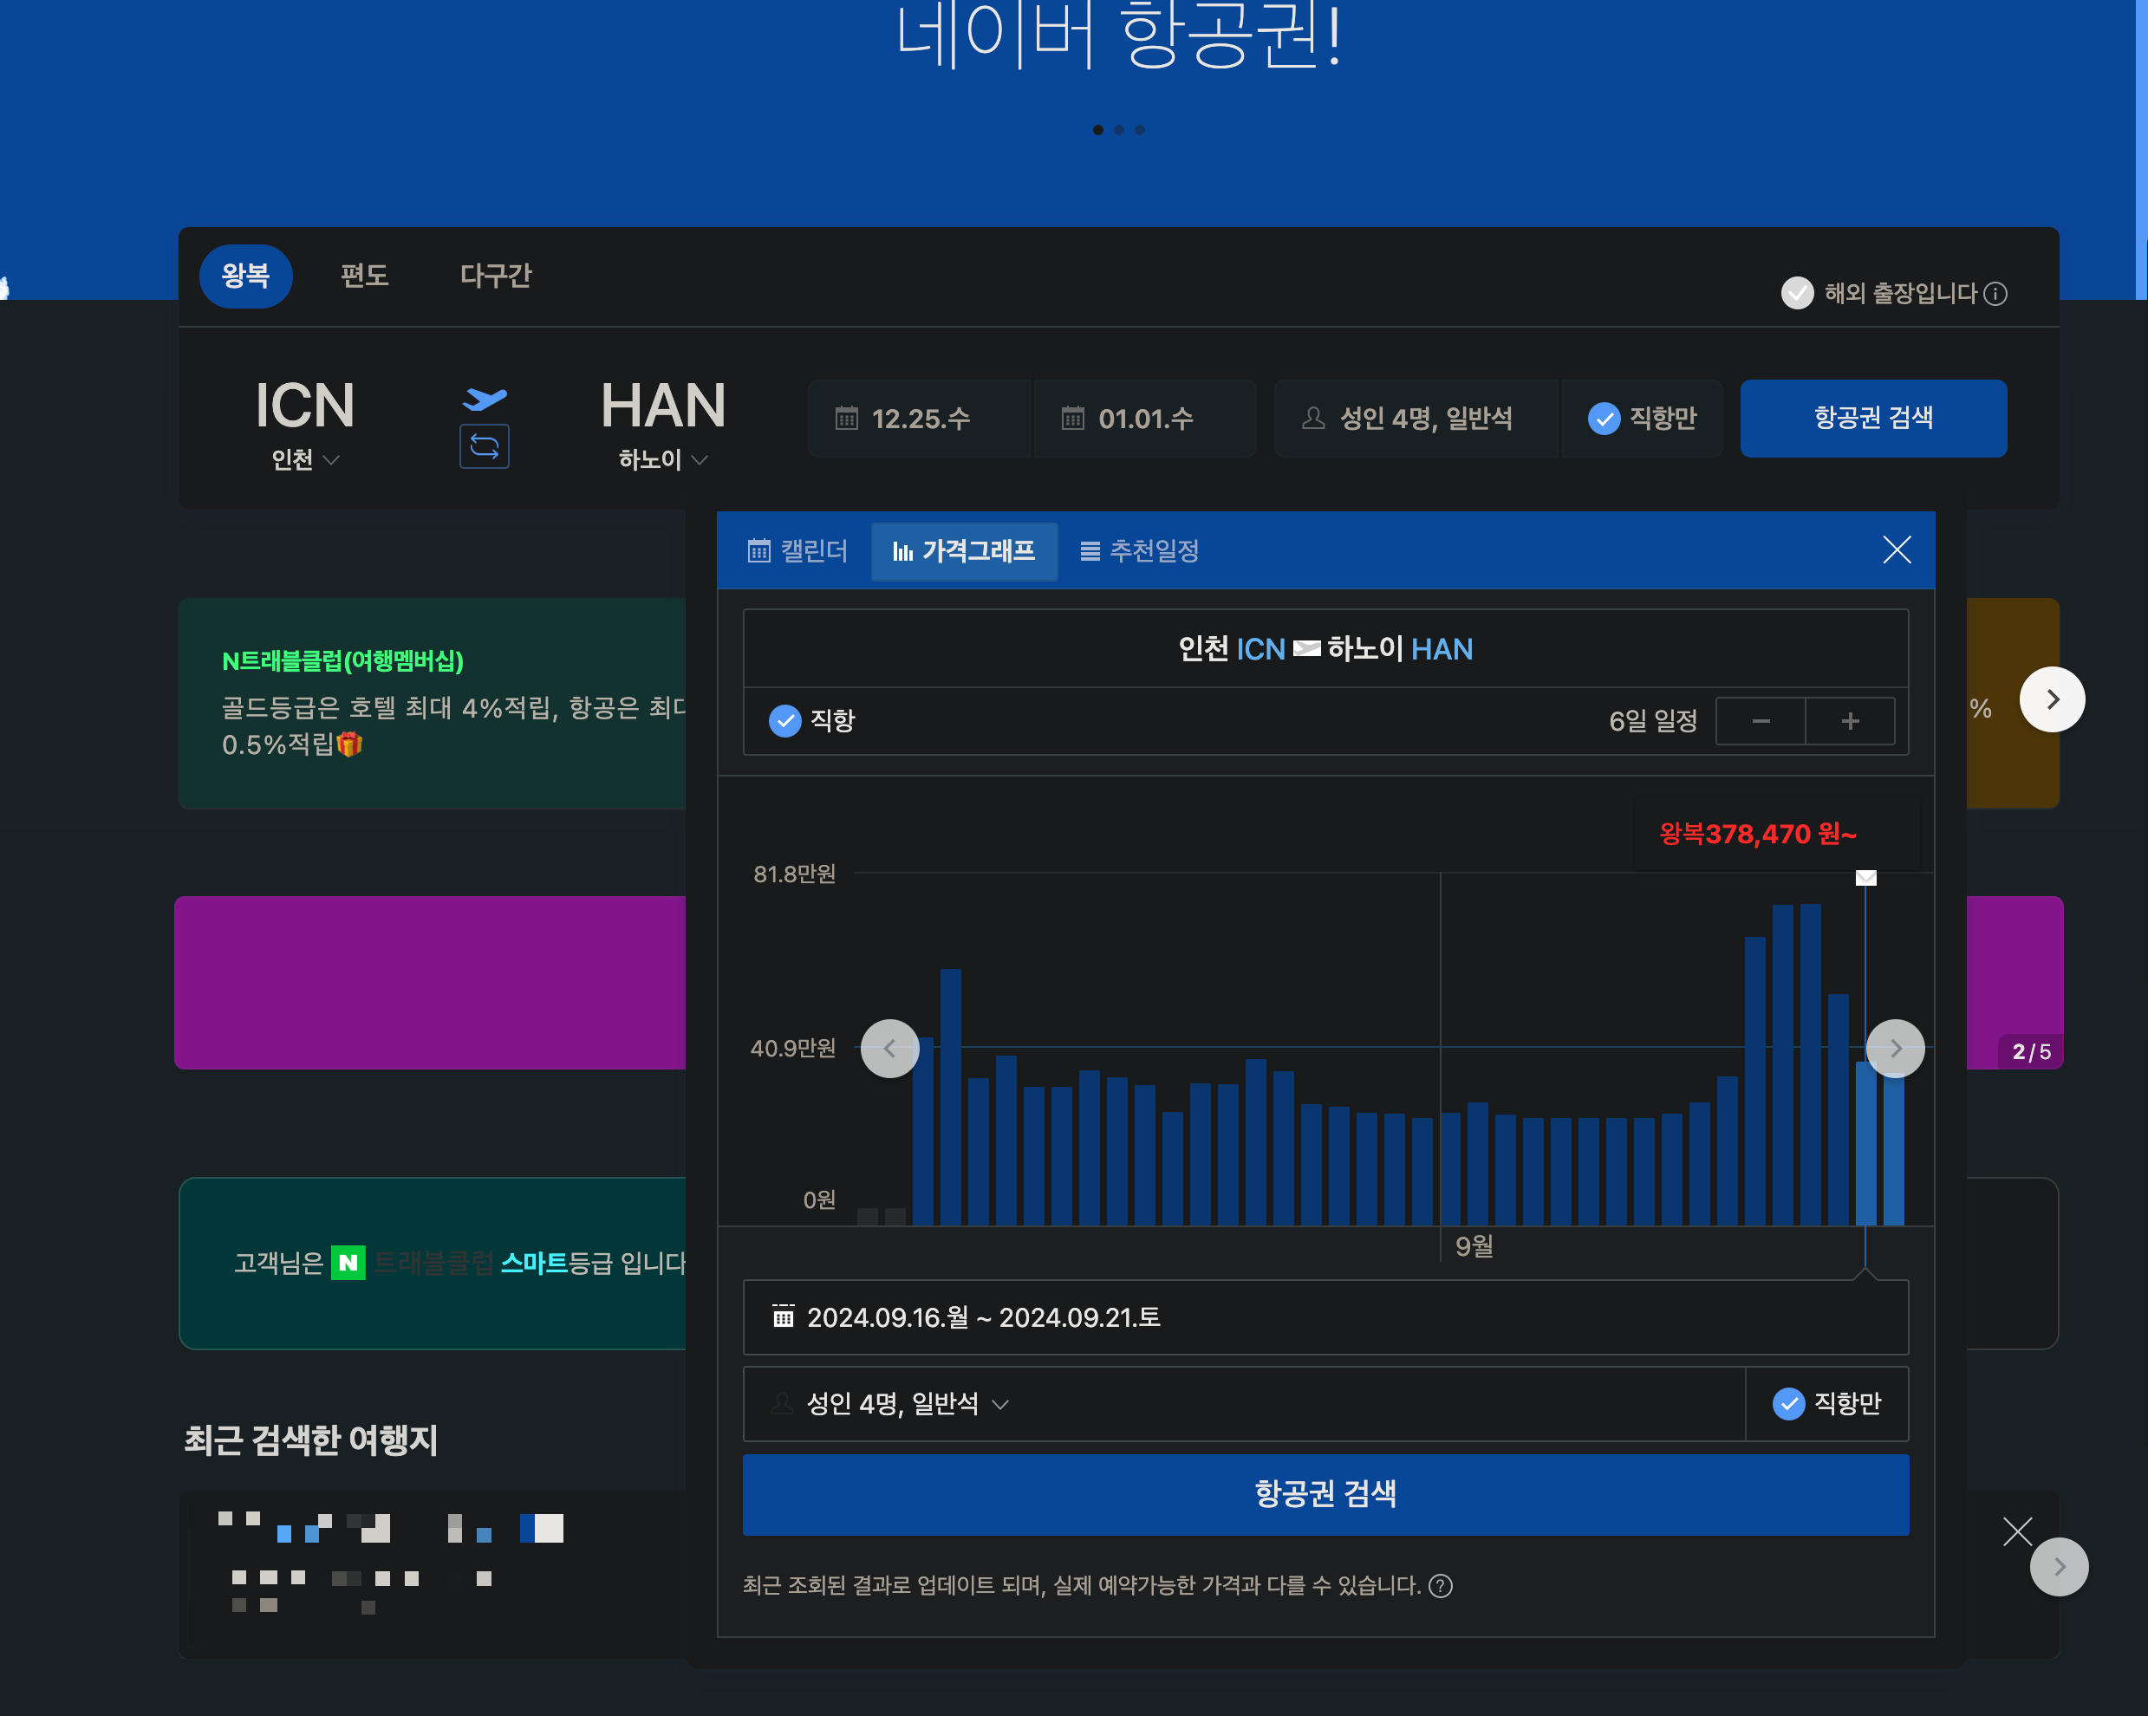Screen dimensions: 2148x1716
Task: Click 2/5 banner page indicator
Action: 2030,1052
